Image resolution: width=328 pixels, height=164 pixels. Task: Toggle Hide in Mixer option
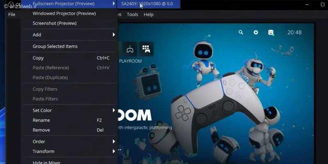[x=46, y=162]
